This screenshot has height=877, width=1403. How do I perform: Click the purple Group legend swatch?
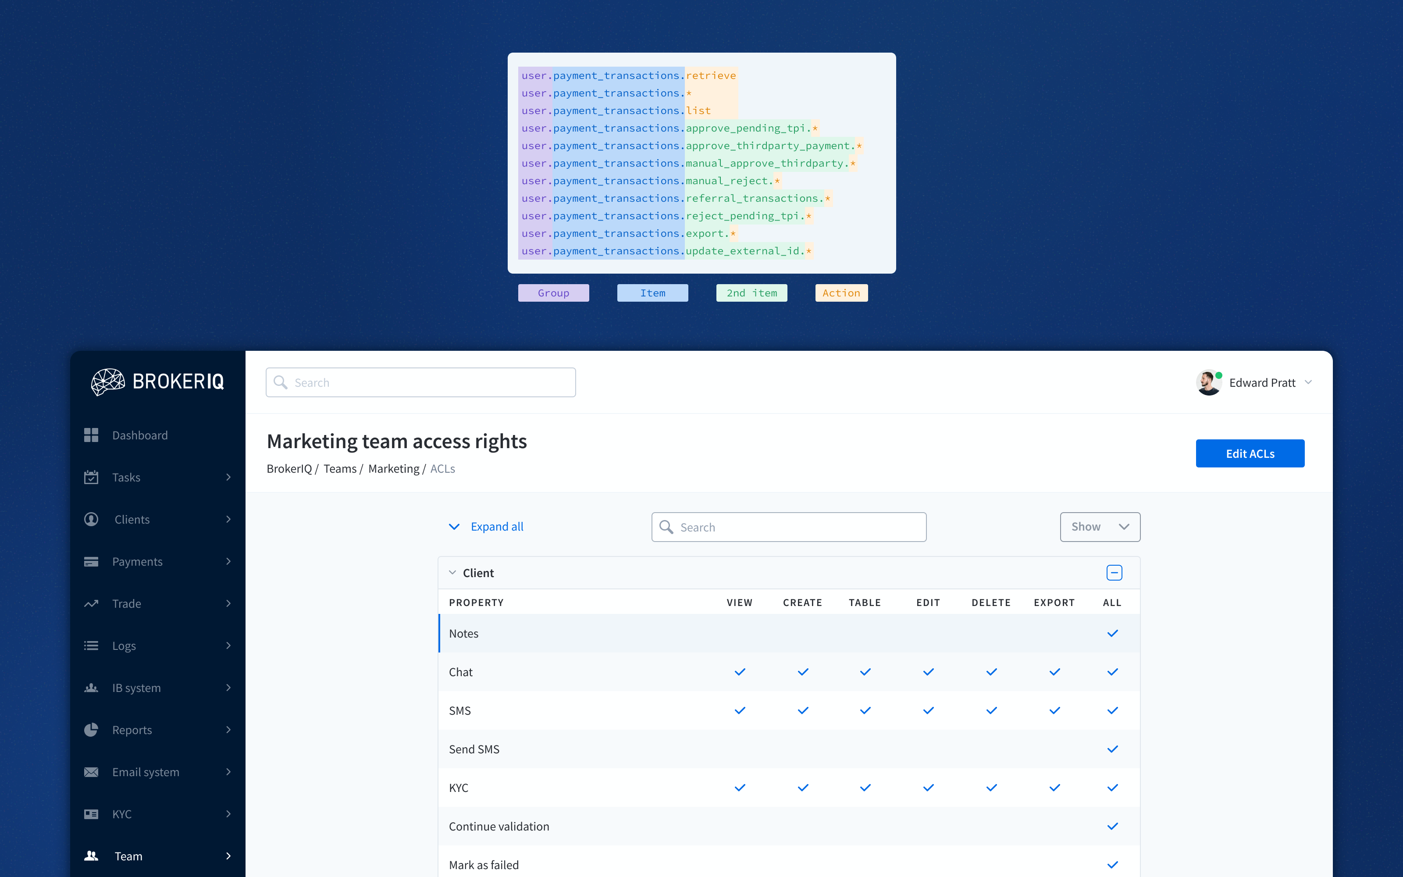point(554,293)
